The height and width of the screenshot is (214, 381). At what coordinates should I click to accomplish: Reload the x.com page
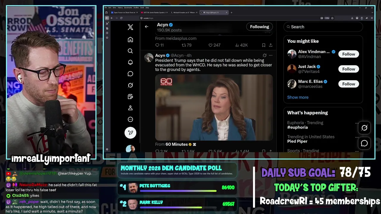click(x=121, y=18)
